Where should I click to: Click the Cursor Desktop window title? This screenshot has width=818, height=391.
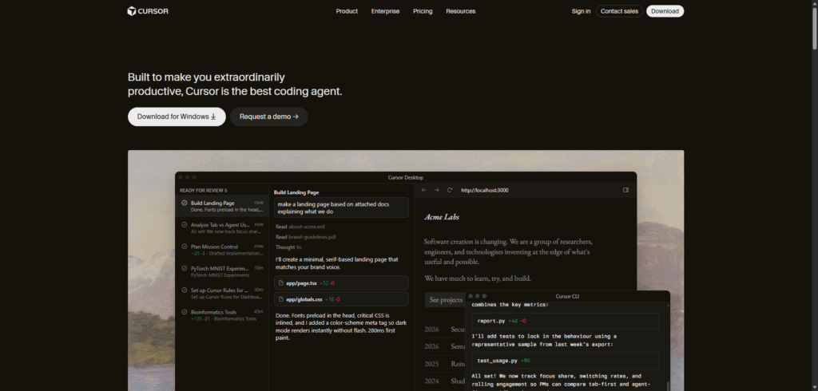405,178
